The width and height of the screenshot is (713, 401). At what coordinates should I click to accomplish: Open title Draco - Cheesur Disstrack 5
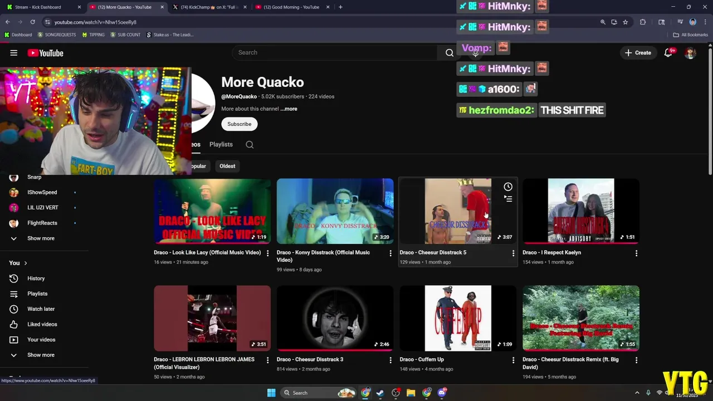tap(433, 252)
